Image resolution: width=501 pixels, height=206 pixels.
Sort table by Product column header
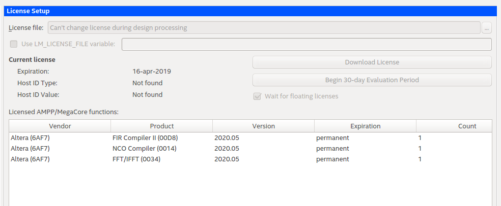coord(162,126)
